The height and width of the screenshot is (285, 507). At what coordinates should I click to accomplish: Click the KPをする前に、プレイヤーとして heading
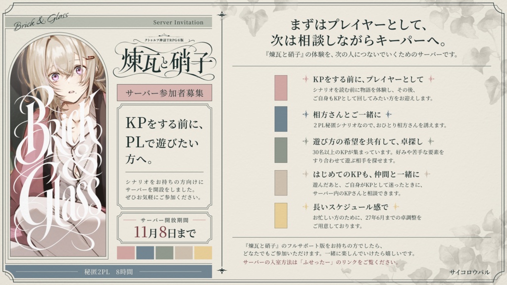pyautogui.click(x=368, y=79)
